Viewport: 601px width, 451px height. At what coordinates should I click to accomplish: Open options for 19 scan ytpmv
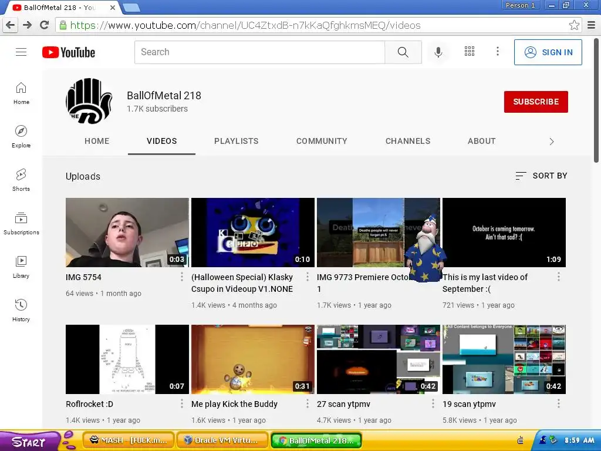pos(559,403)
